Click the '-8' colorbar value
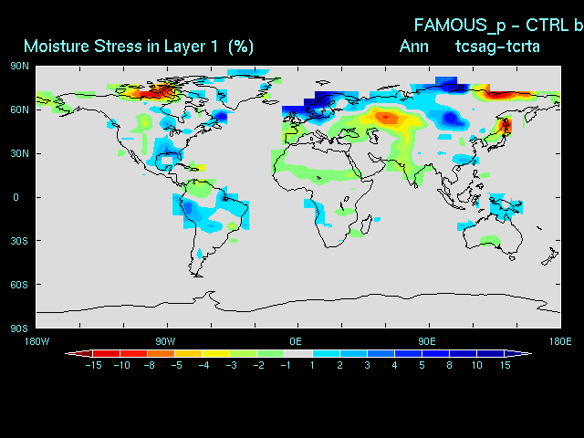584x438 pixels. pyautogui.click(x=150, y=365)
